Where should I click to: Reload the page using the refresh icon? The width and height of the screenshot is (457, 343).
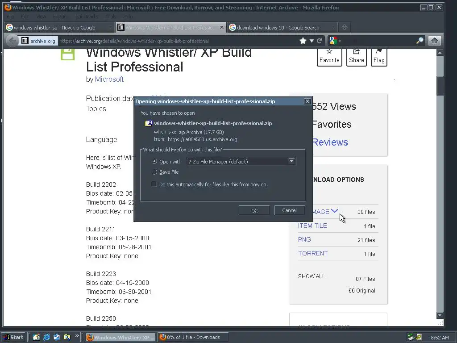[x=320, y=41]
